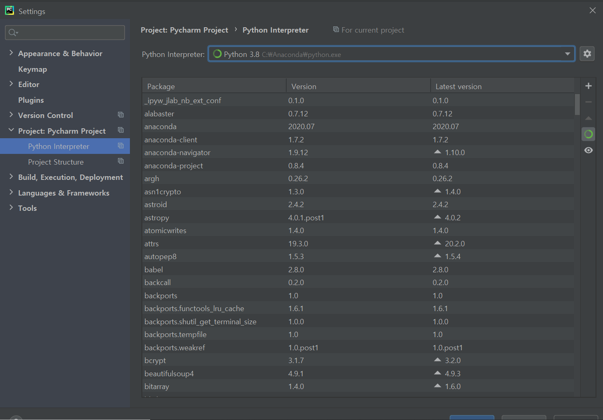Click upgrade arrow for autopep8 1.5.4
The image size is (603, 420).
coord(438,256)
